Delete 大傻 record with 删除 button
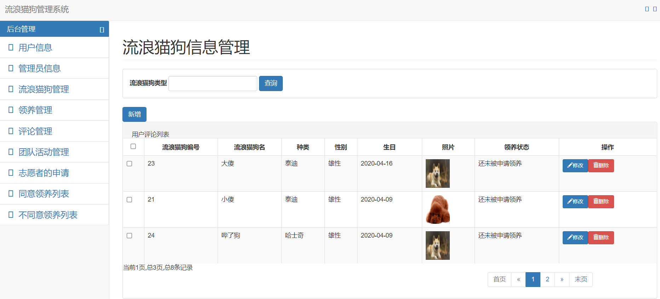The height and width of the screenshot is (299, 660). 601,166
